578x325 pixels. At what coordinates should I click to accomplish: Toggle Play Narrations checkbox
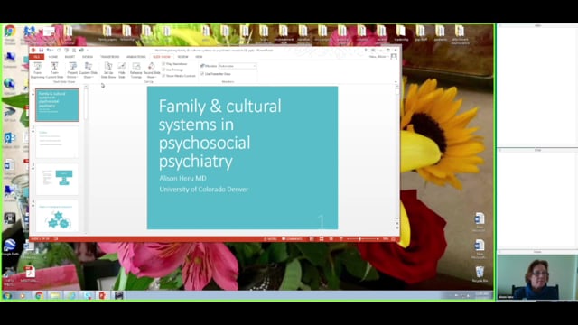point(174,64)
